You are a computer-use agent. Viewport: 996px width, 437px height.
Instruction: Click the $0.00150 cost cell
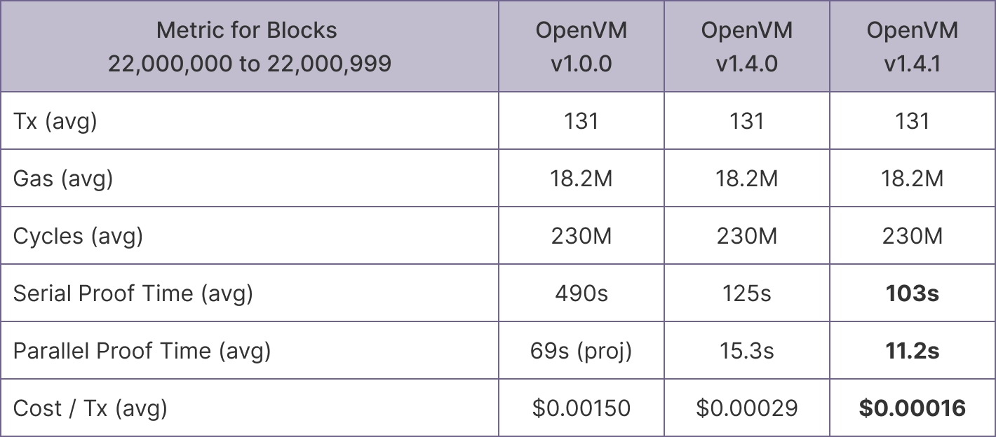[581, 408]
